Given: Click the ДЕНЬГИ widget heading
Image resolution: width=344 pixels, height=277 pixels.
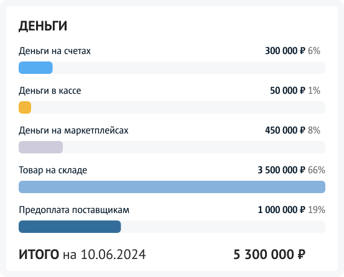Looking at the screenshot, I should (x=43, y=26).
